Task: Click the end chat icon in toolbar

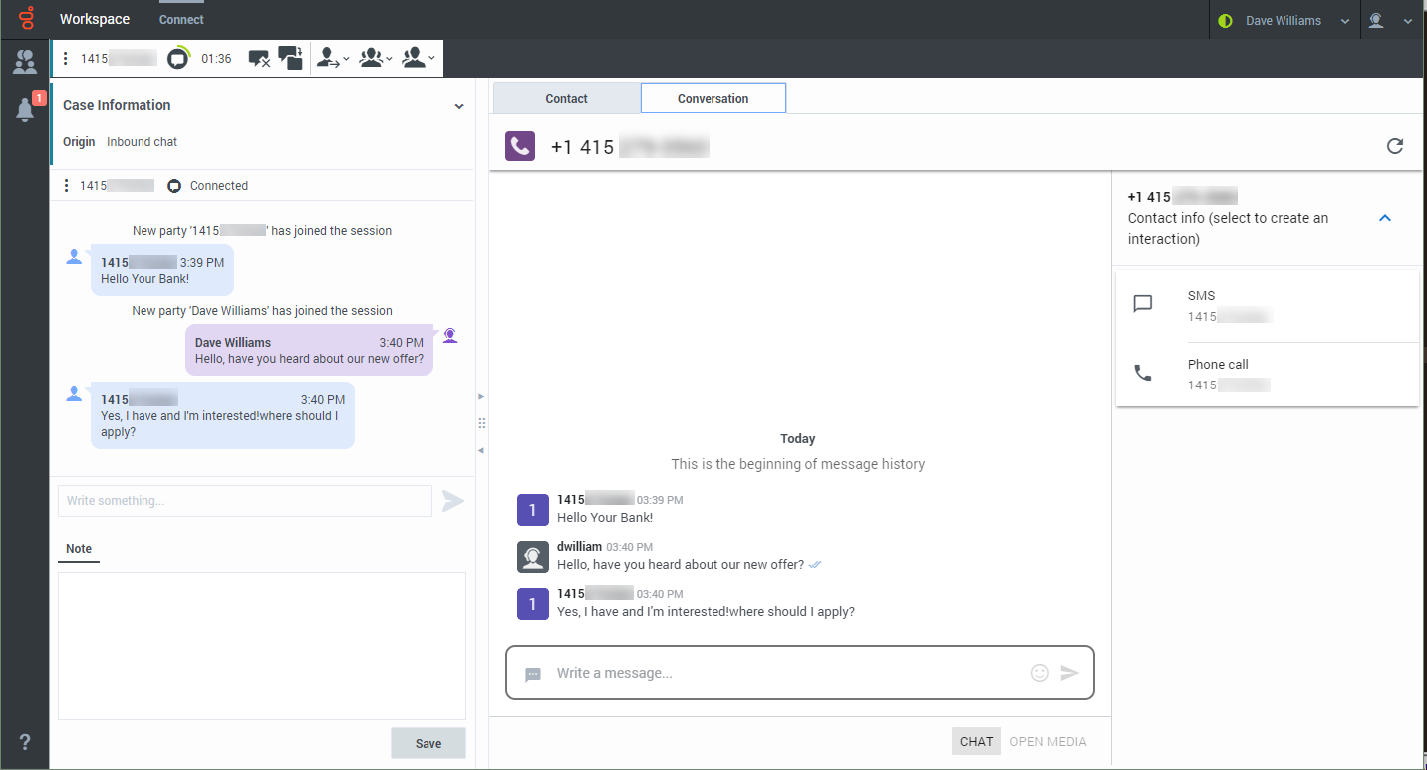Action: tap(259, 59)
